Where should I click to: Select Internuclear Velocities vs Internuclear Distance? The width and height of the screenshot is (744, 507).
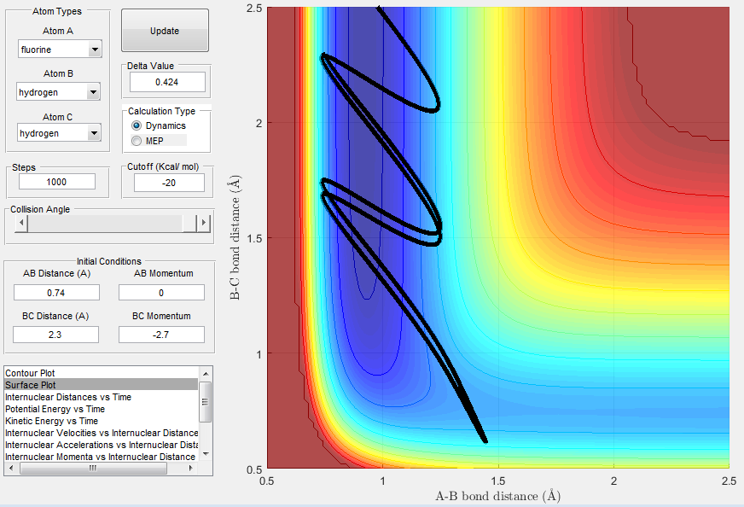coord(101,433)
